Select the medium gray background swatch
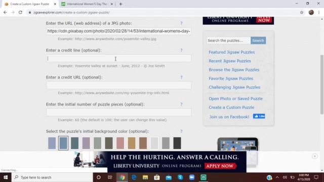The width and height of the screenshot is (324, 182). tap(166, 143)
